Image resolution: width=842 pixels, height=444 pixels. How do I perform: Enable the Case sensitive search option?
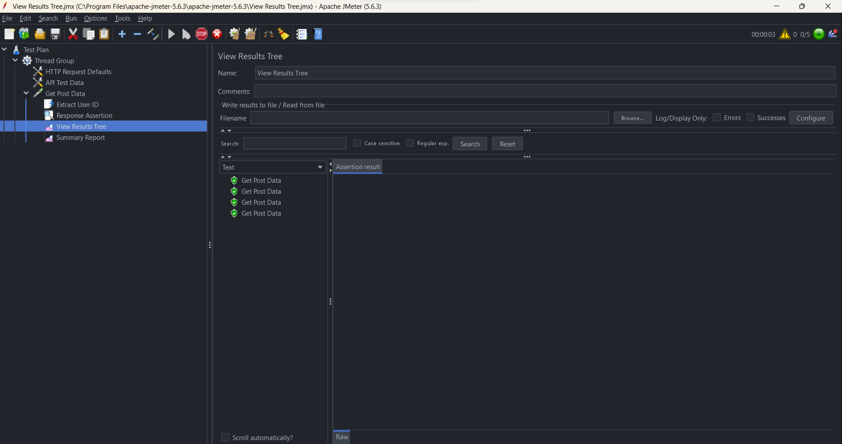point(357,143)
